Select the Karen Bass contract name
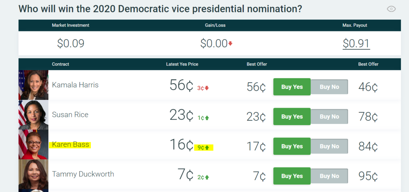Viewport: 409px width, 192px height. (x=70, y=144)
